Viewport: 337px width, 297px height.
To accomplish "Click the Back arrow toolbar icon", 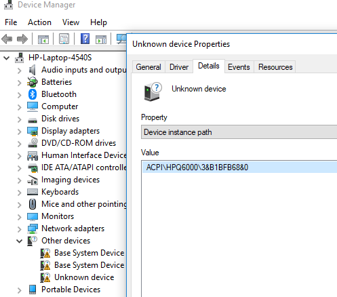I will click(7, 39).
